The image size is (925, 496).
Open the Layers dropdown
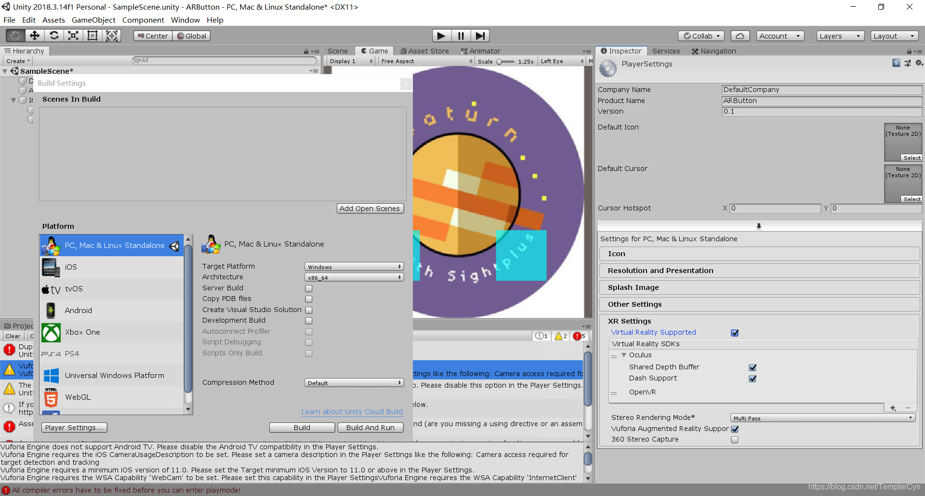(x=840, y=36)
